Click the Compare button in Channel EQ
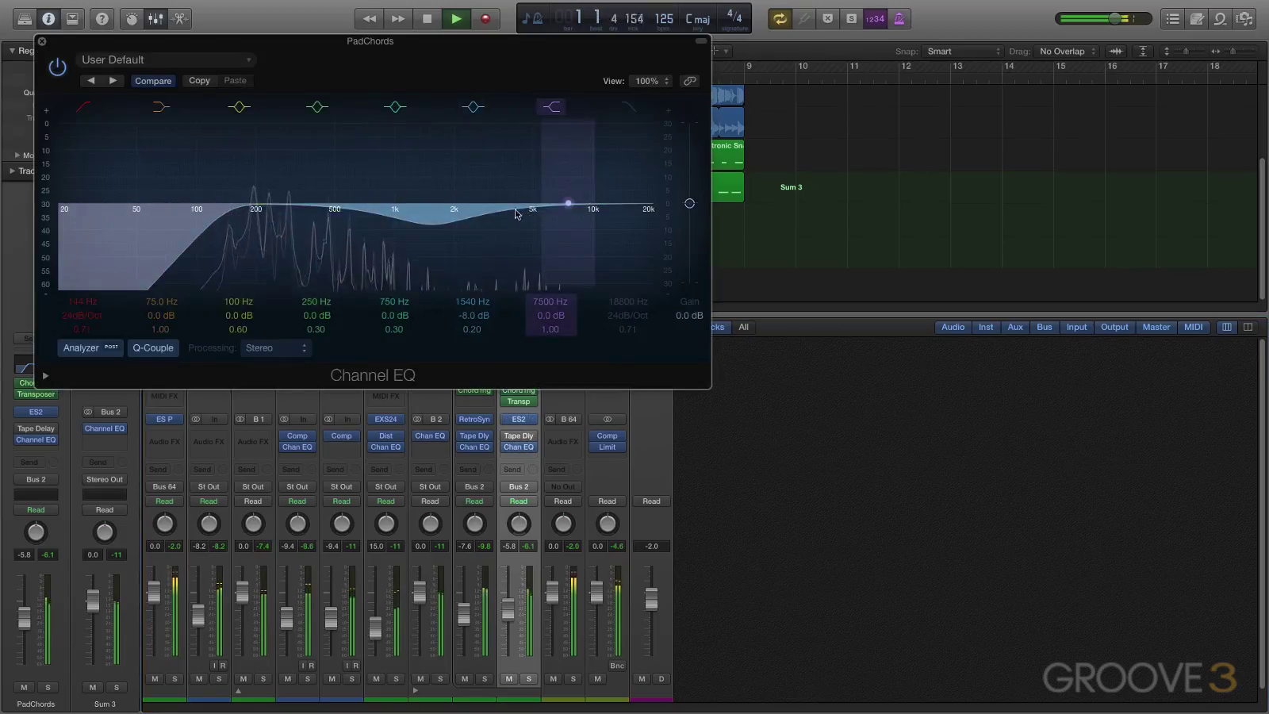This screenshot has width=1269, height=714. (x=153, y=81)
